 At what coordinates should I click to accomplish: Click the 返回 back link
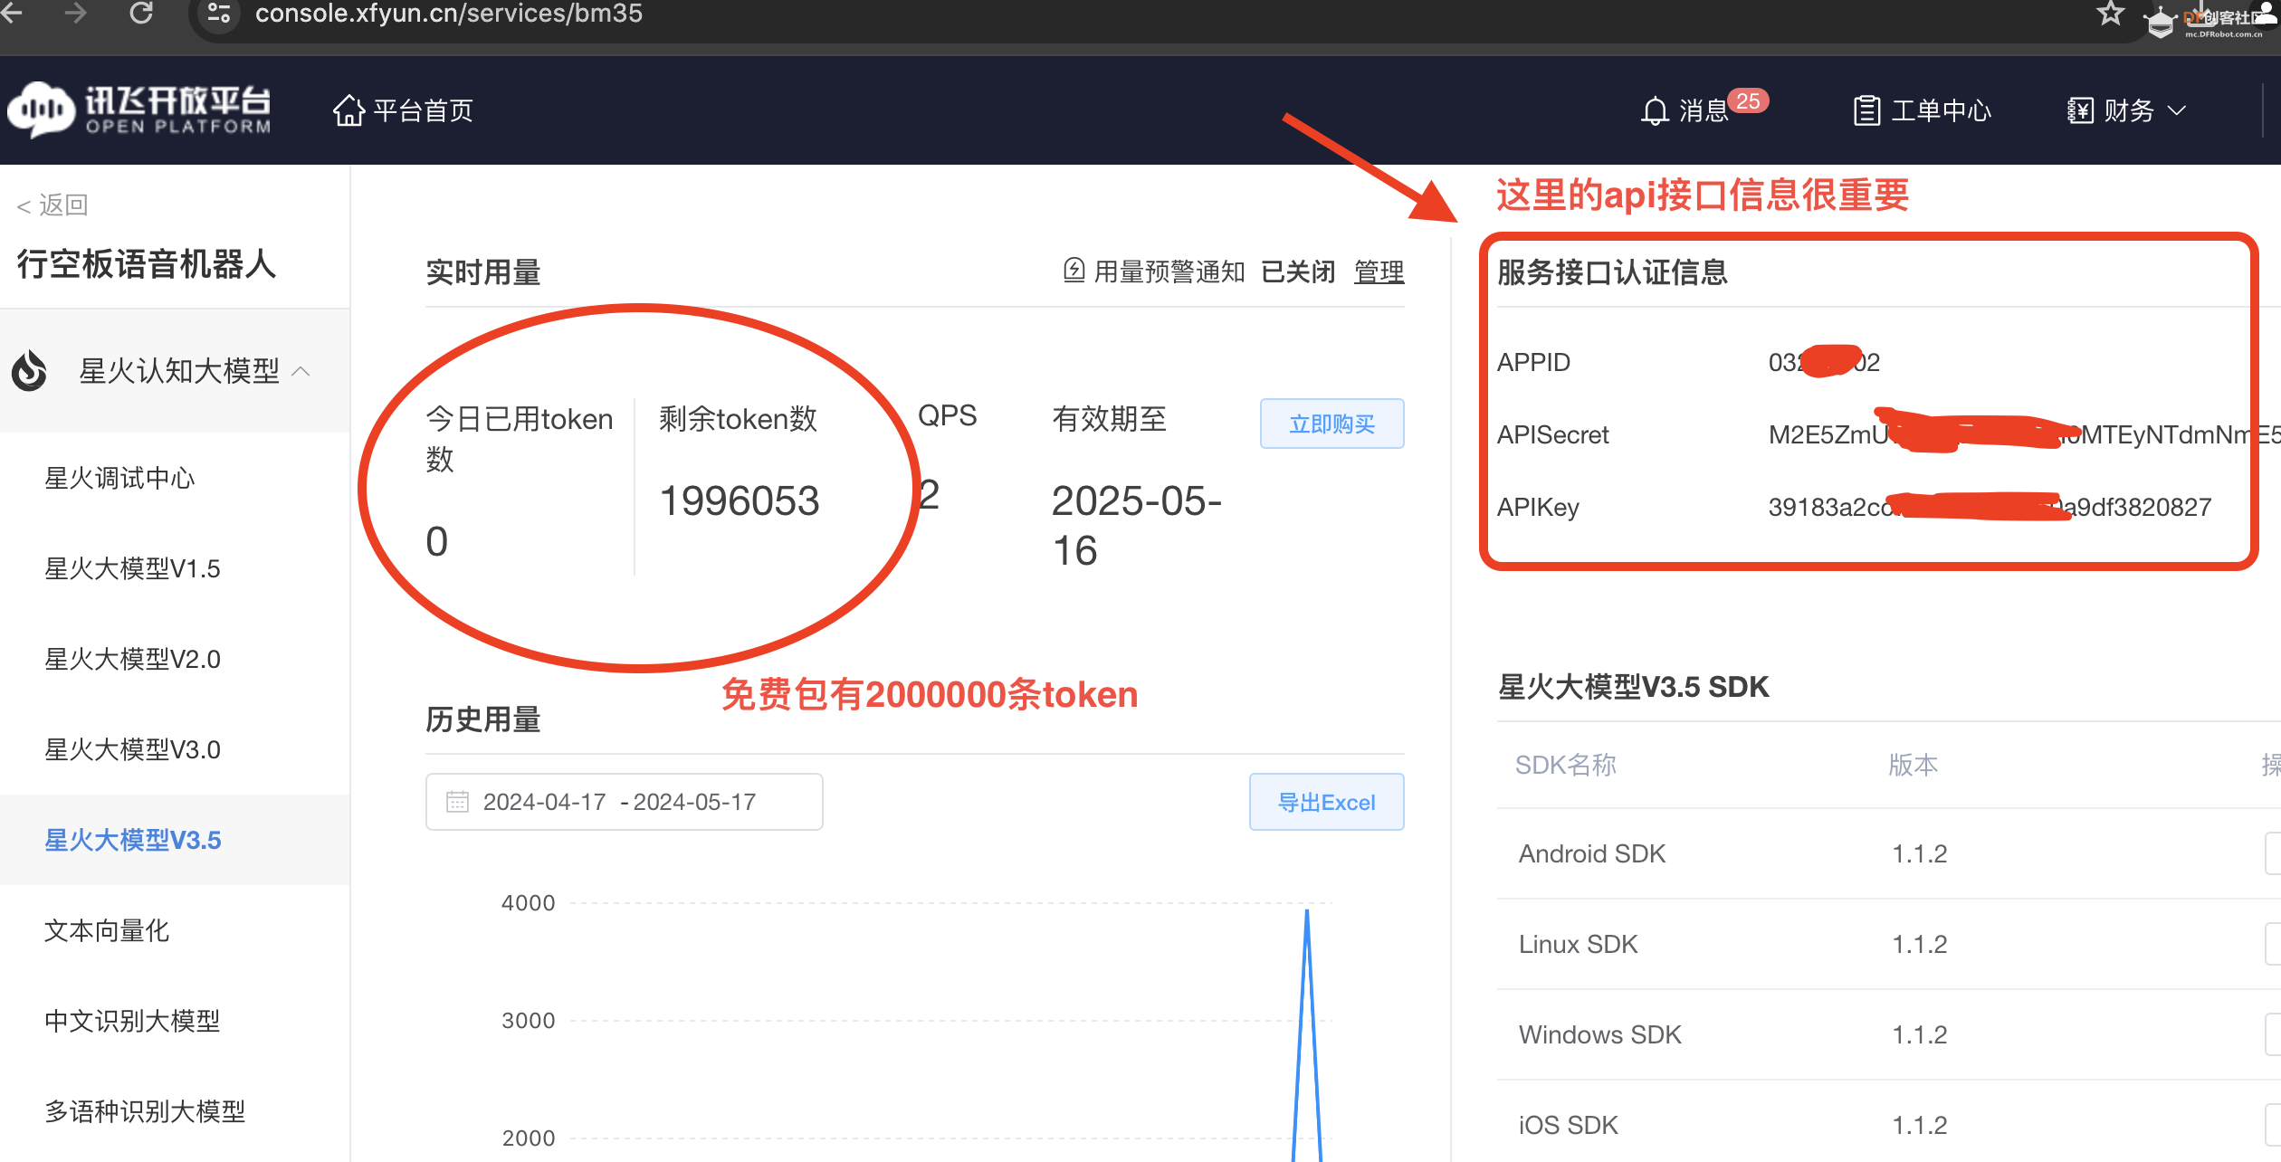52,205
